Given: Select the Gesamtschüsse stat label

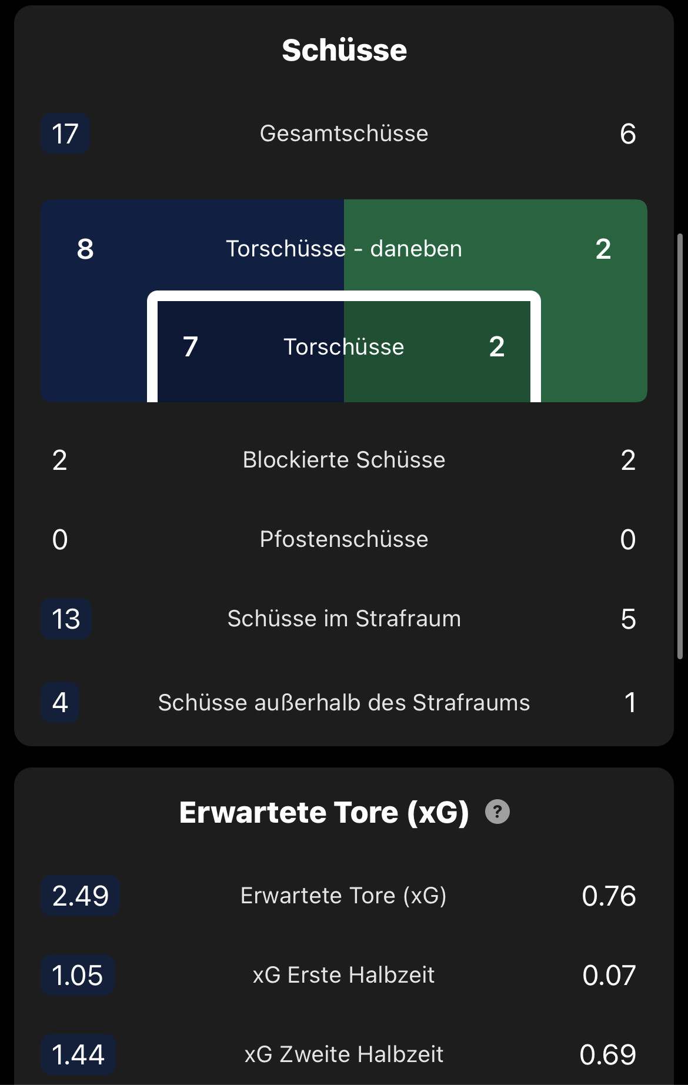Looking at the screenshot, I should pyautogui.click(x=344, y=133).
